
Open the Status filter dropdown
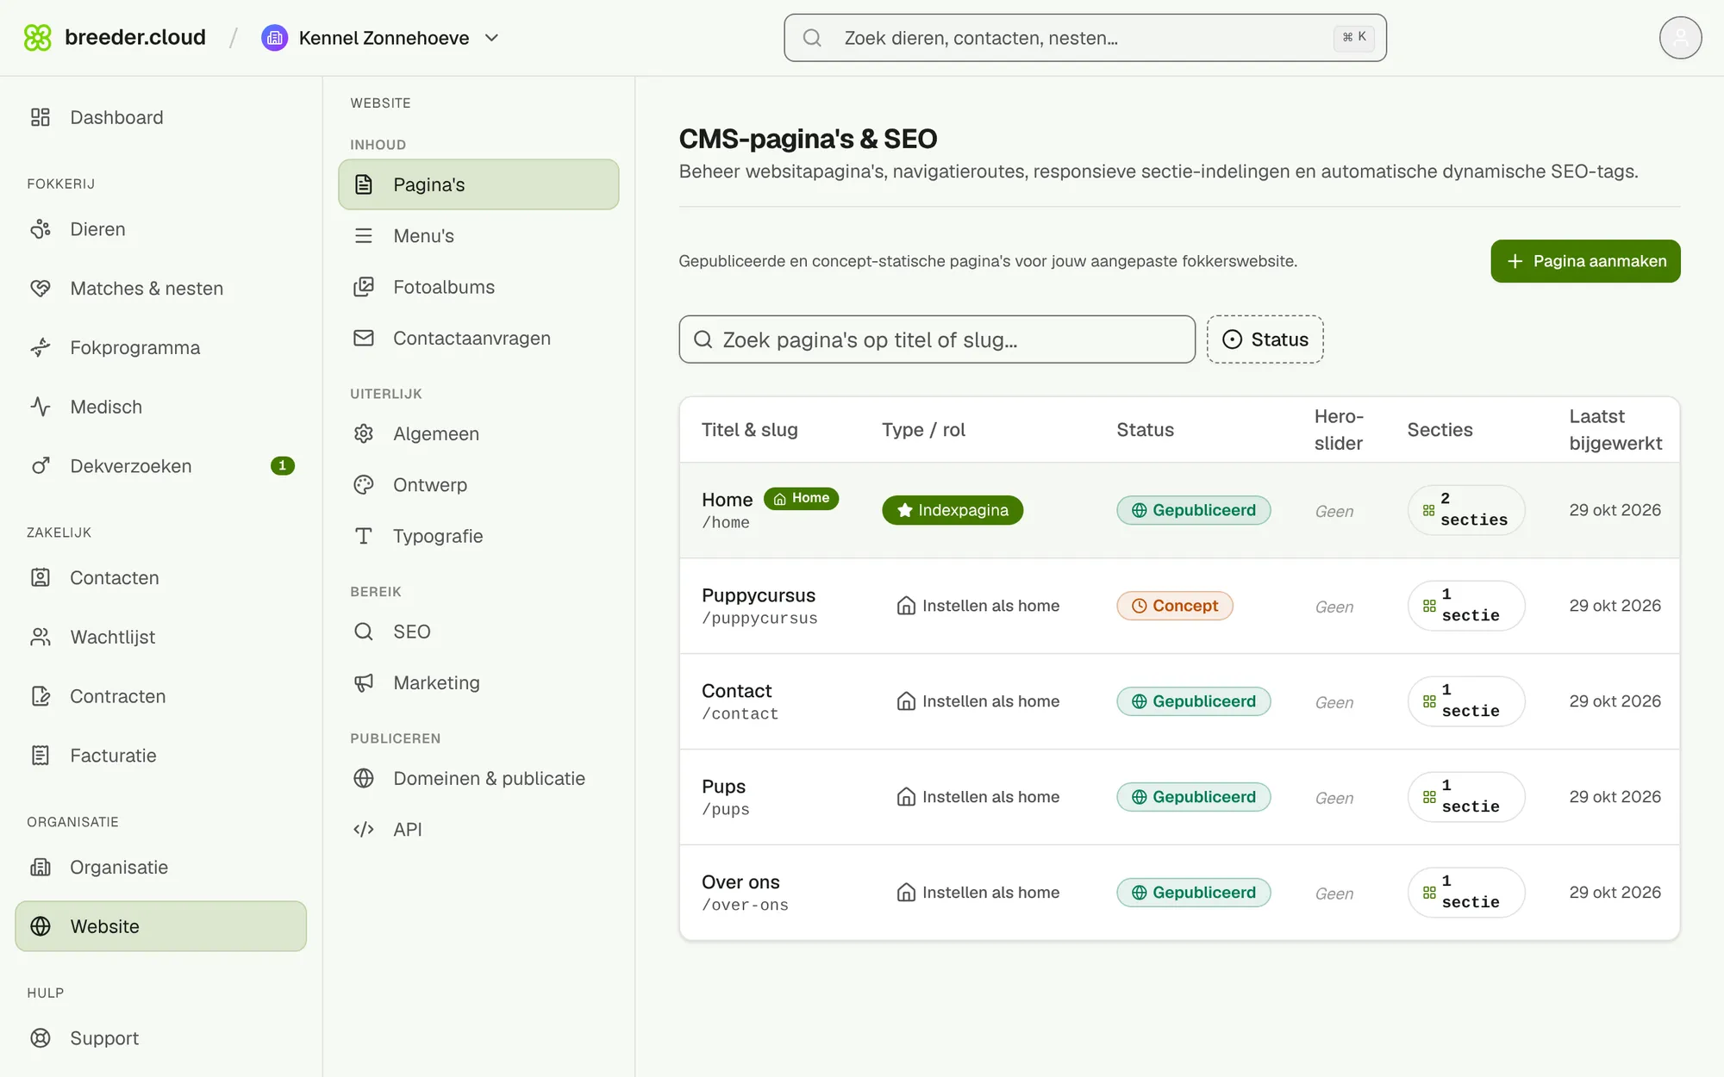pyautogui.click(x=1265, y=339)
